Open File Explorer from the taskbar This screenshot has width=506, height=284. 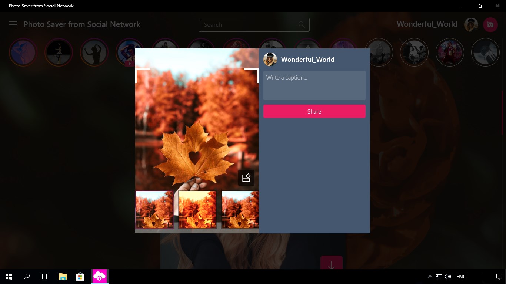pyautogui.click(x=63, y=276)
